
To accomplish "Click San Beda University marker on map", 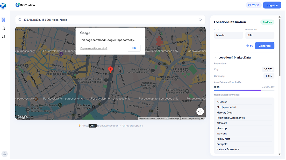I will coord(187,70).
